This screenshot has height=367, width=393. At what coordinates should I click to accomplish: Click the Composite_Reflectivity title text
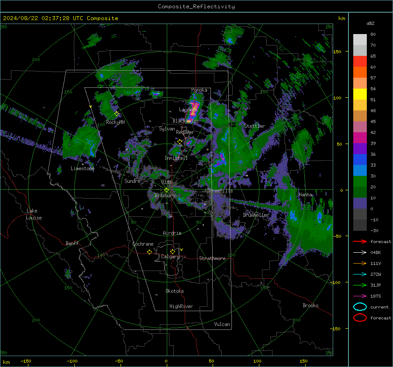[196, 7]
